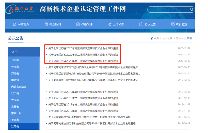The image size is (208, 133).
Task: Click the 高新技术企业认定管理工作网 title
Action: tap(83, 9)
